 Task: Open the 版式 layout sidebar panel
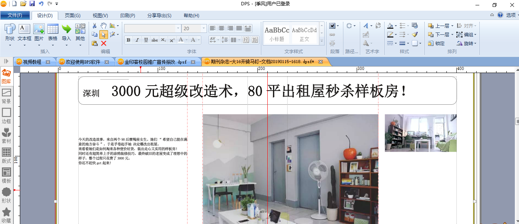(x=6, y=156)
